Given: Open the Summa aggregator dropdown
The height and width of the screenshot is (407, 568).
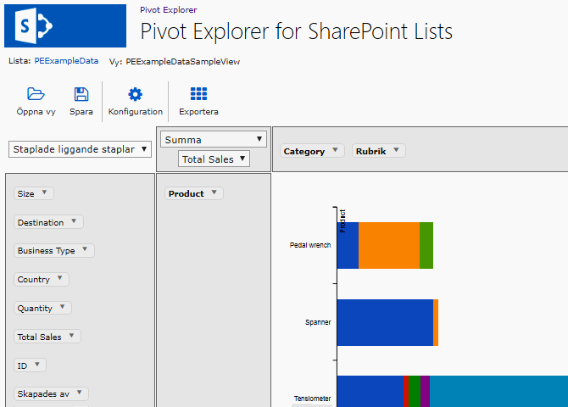Looking at the screenshot, I should tap(214, 140).
